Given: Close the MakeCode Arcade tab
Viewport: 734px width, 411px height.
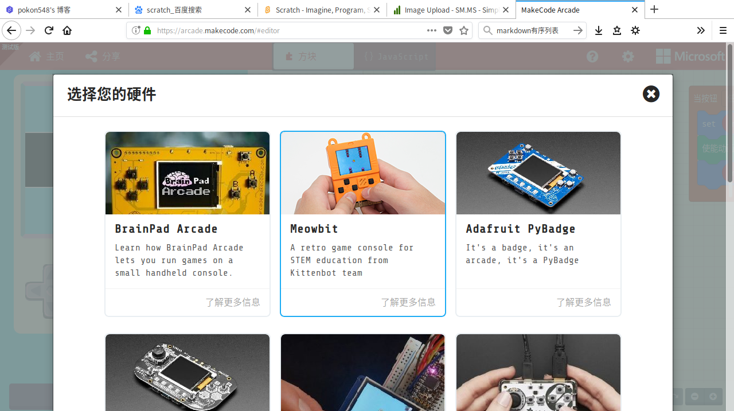Looking at the screenshot, I should (x=635, y=10).
